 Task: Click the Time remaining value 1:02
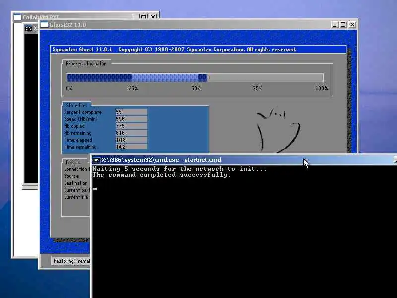131,147
